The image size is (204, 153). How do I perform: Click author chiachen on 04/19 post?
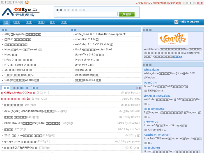coord(134,123)
